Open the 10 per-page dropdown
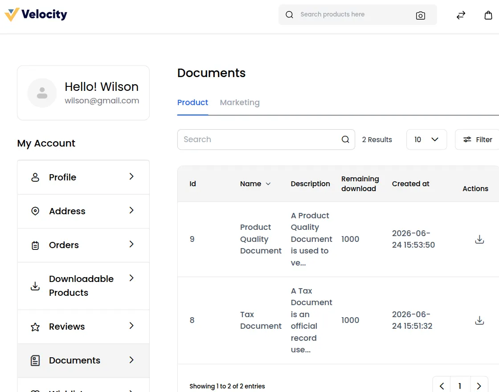The height and width of the screenshot is (392, 499). pos(426,139)
